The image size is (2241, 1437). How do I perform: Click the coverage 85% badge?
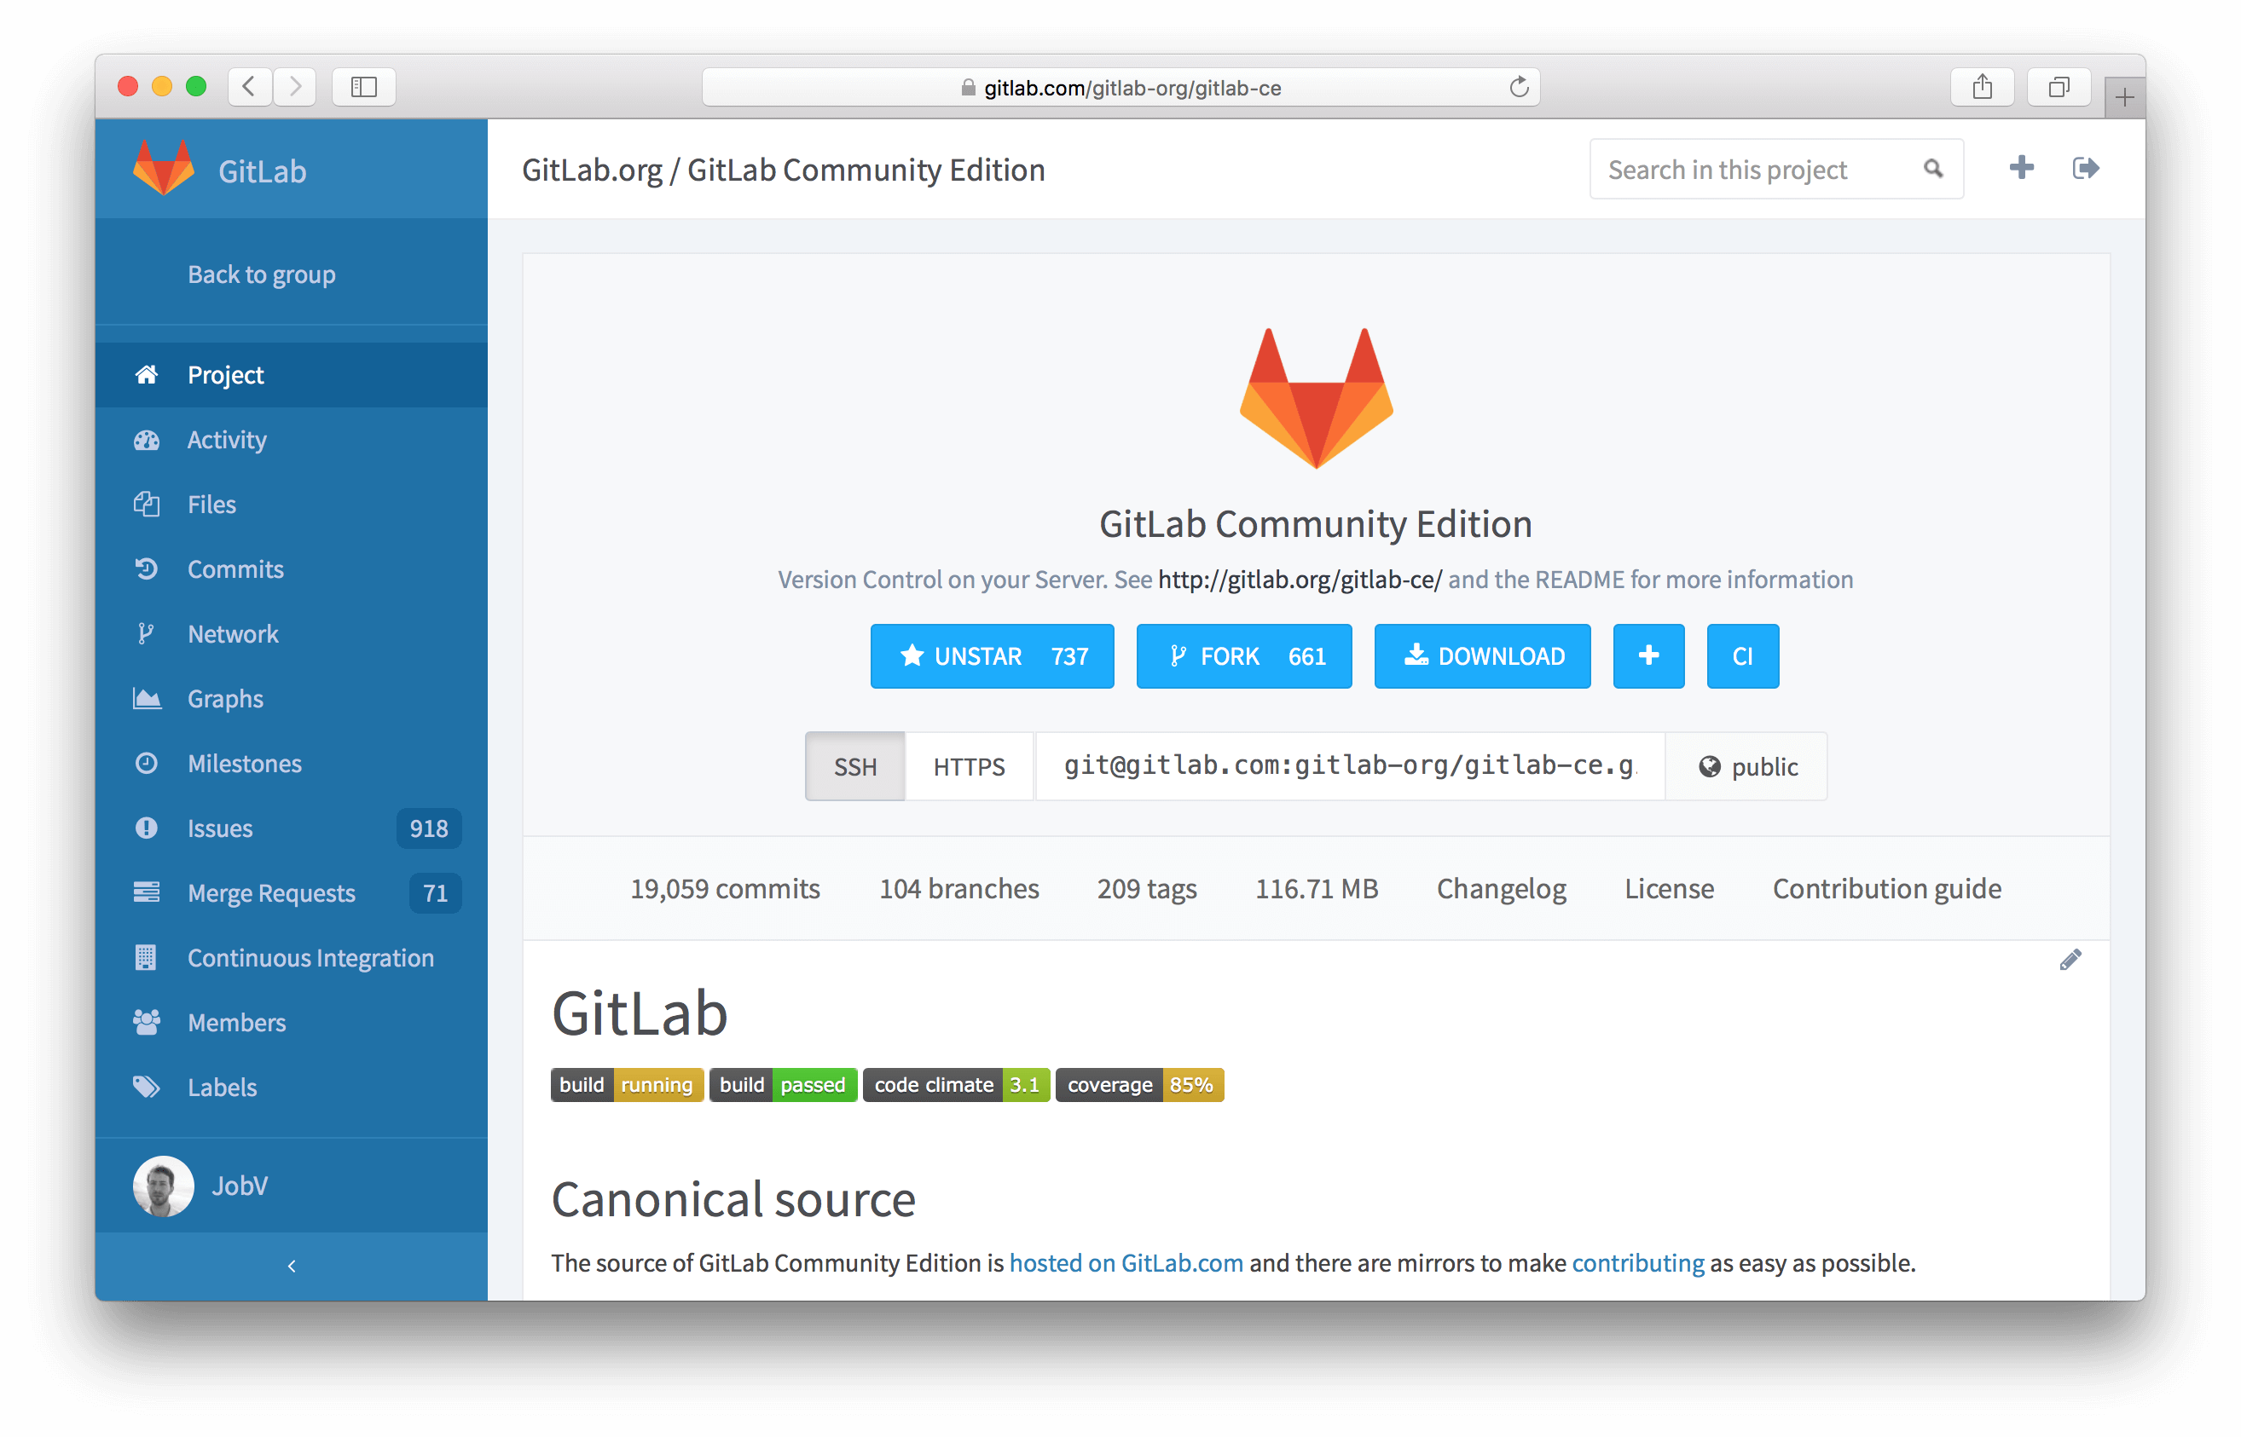click(1139, 1085)
